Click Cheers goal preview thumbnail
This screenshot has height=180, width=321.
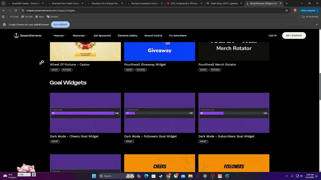[x=85, y=113]
